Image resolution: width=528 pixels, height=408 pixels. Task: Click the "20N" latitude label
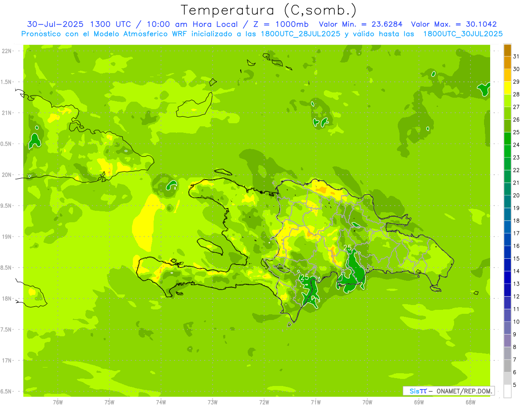pyautogui.click(x=7, y=175)
